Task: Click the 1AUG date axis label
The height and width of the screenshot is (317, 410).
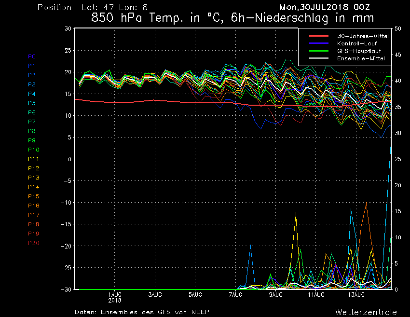Action: click(114, 294)
